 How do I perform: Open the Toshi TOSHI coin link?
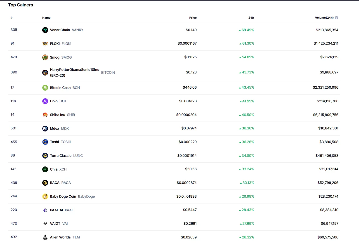click(54, 142)
